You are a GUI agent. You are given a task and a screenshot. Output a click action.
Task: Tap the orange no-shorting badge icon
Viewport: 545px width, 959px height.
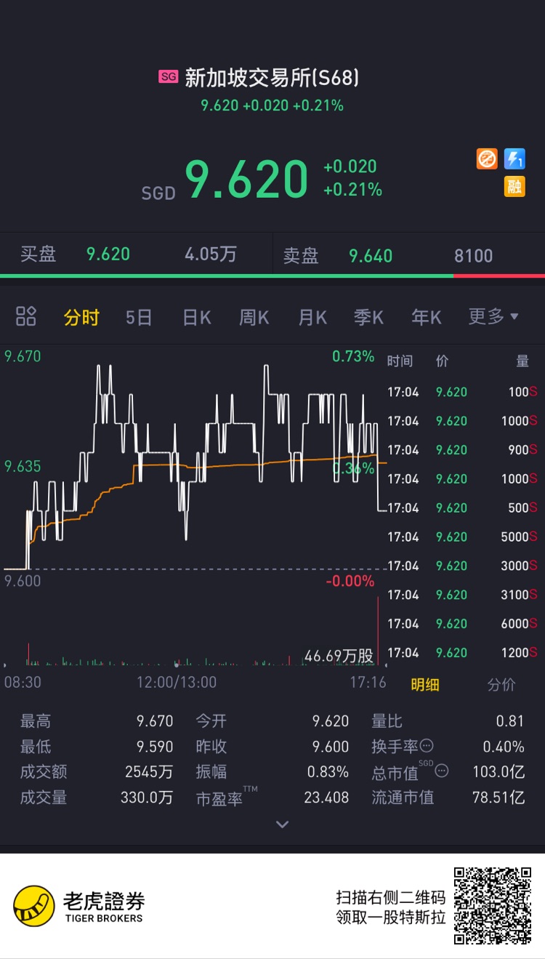pyautogui.click(x=487, y=159)
